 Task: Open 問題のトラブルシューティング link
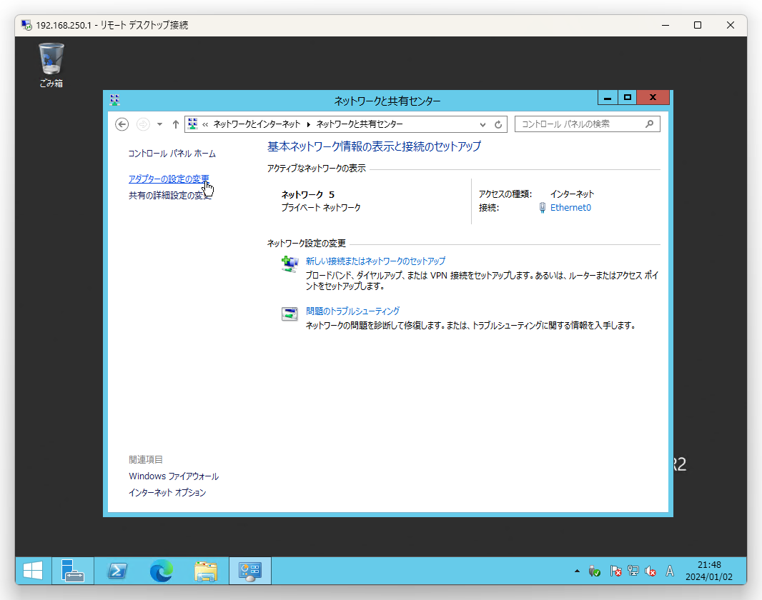point(353,311)
